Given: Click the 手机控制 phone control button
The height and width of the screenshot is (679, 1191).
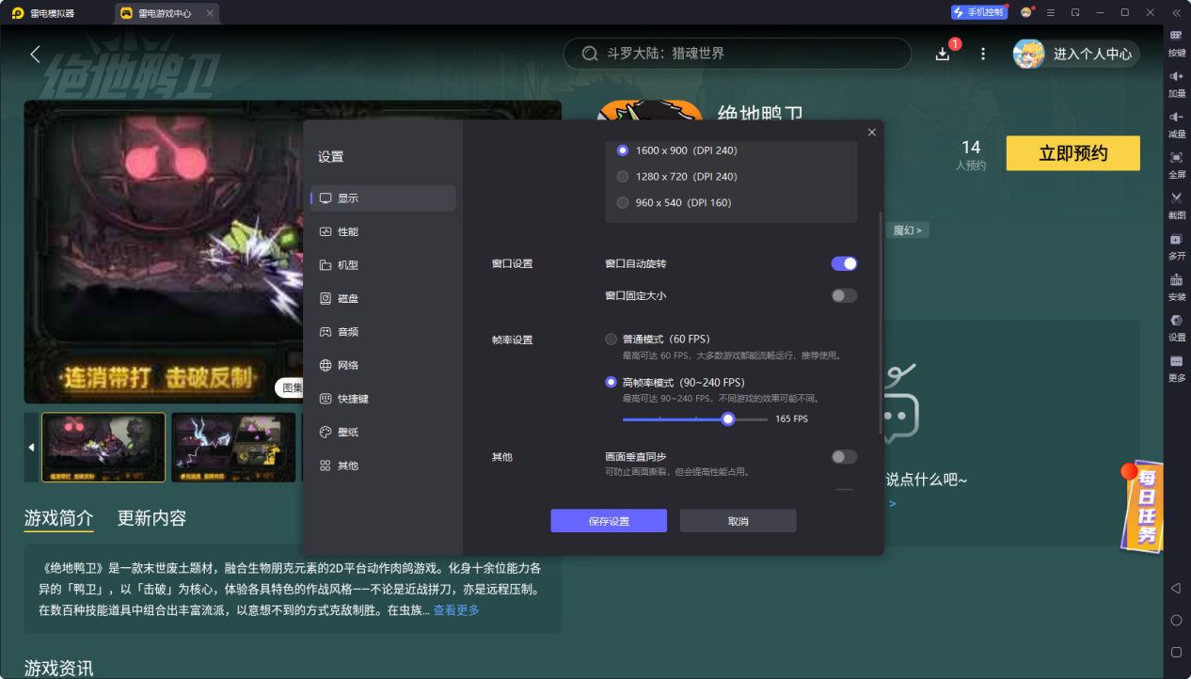Looking at the screenshot, I should [x=978, y=12].
